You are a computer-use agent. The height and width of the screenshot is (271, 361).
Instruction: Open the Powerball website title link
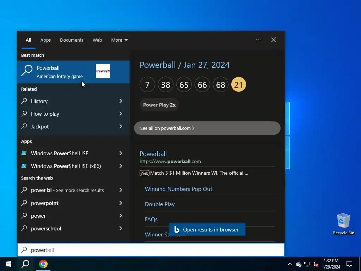pyautogui.click(x=153, y=154)
